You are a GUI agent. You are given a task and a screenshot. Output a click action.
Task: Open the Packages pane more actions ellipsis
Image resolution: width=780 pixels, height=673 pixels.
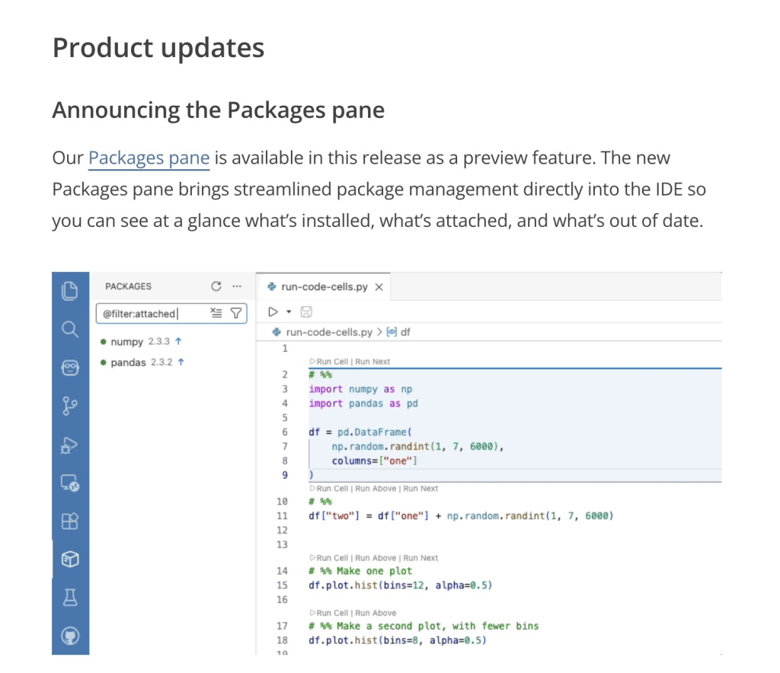point(237,286)
